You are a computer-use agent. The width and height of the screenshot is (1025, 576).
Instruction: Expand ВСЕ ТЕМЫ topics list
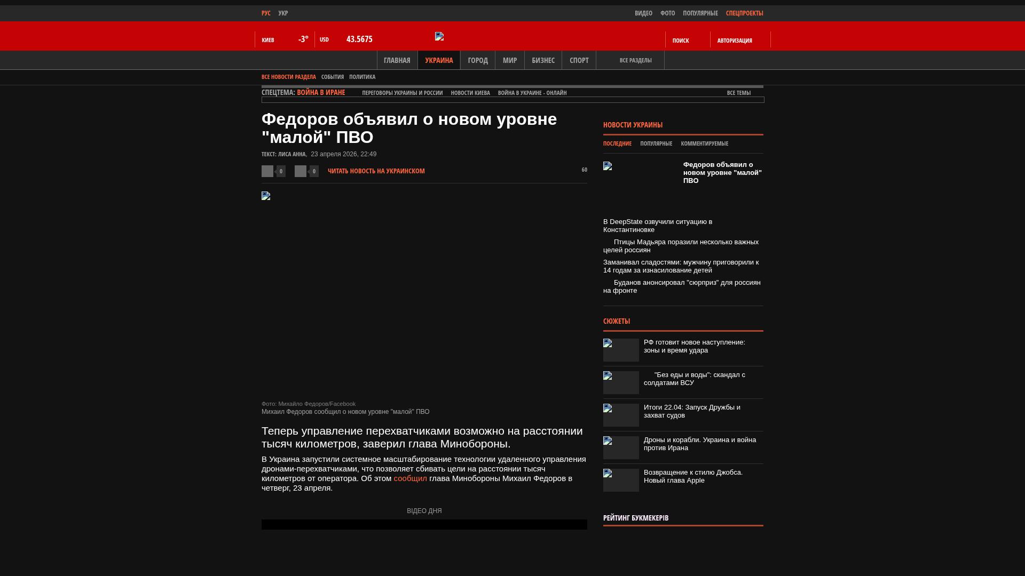[739, 93]
